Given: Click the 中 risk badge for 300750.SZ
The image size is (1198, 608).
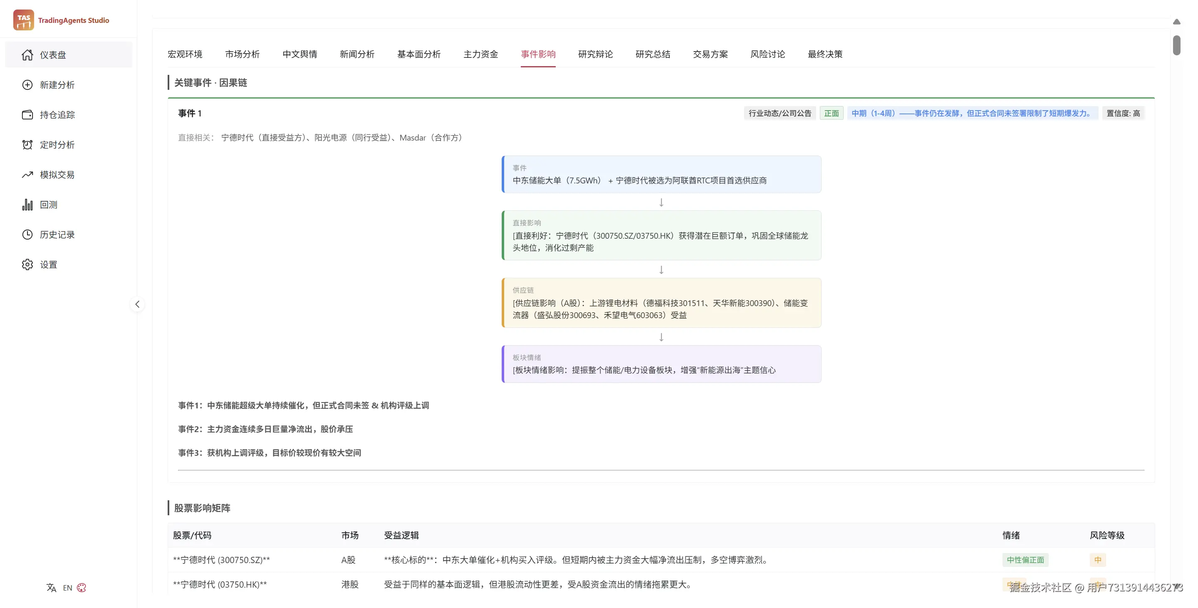Looking at the screenshot, I should pyautogui.click(x=1098, y=560).
